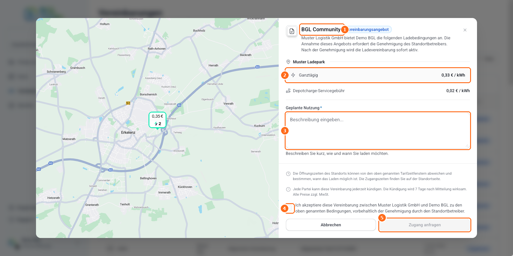Select the 0,35 € charging marker on map

157,120
